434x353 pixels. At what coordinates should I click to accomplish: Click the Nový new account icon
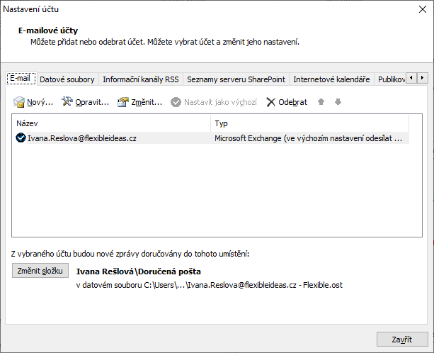19,102
